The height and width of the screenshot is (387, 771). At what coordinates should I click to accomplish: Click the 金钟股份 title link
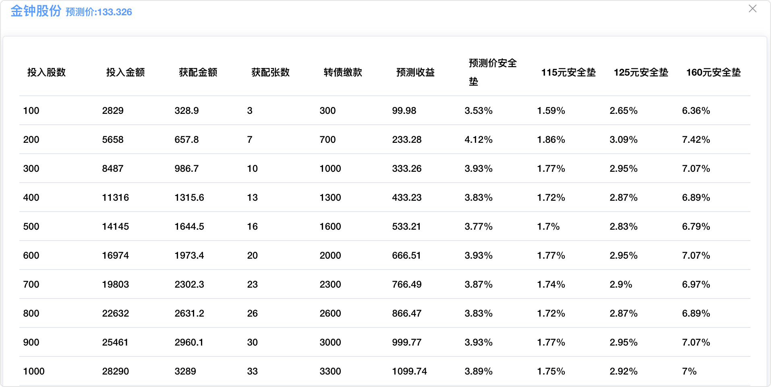point(36,11)
